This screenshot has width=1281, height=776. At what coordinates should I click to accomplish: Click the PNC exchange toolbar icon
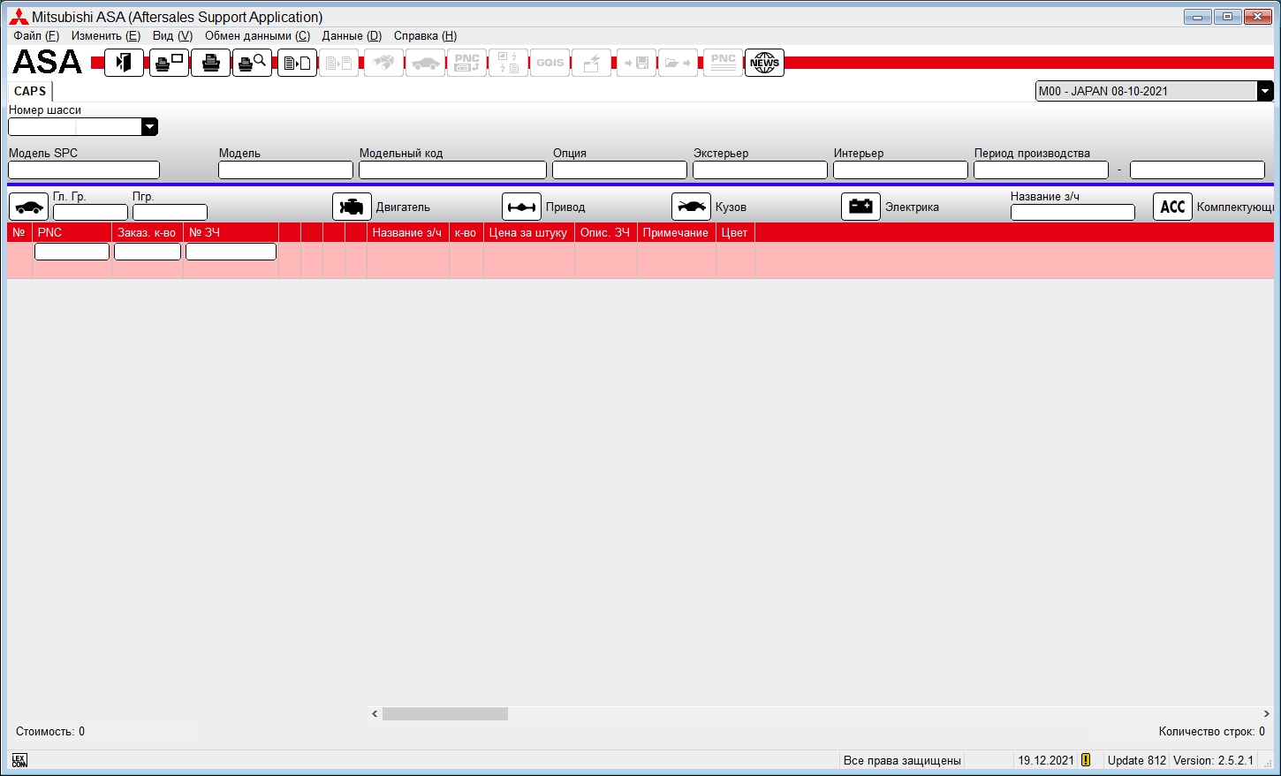click(x=466, y=63)
